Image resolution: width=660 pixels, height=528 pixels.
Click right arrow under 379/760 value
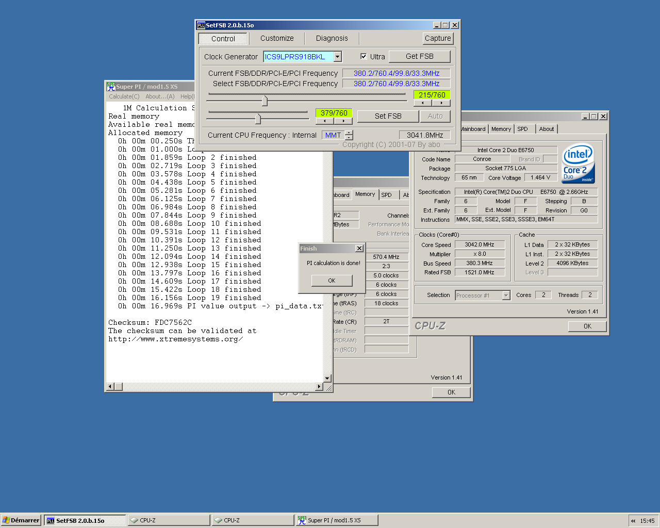tap(343, 121)
